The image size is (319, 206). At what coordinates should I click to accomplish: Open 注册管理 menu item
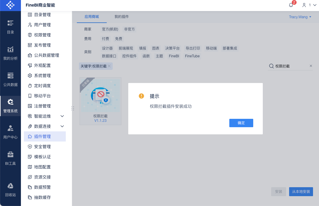(45, 106)
